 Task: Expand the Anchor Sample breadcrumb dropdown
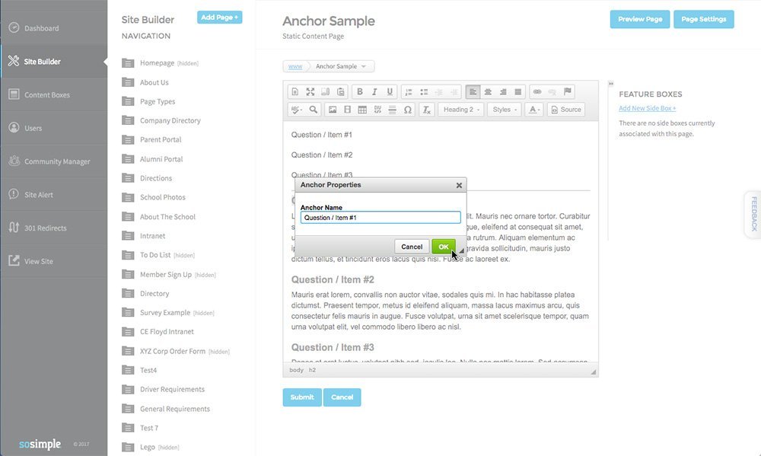[x=364, y=66]
